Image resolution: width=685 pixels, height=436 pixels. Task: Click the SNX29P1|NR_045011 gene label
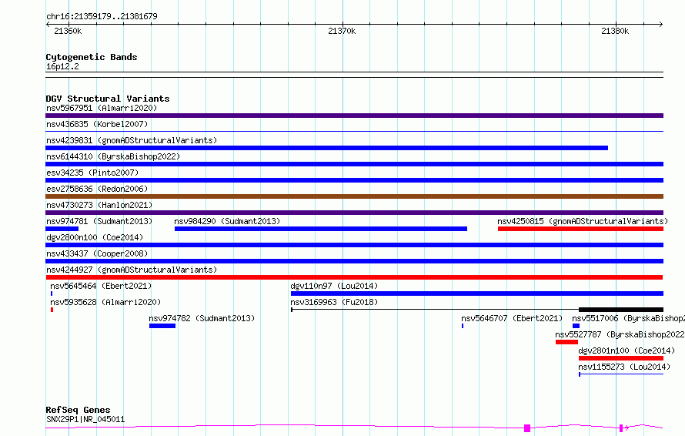85,419
